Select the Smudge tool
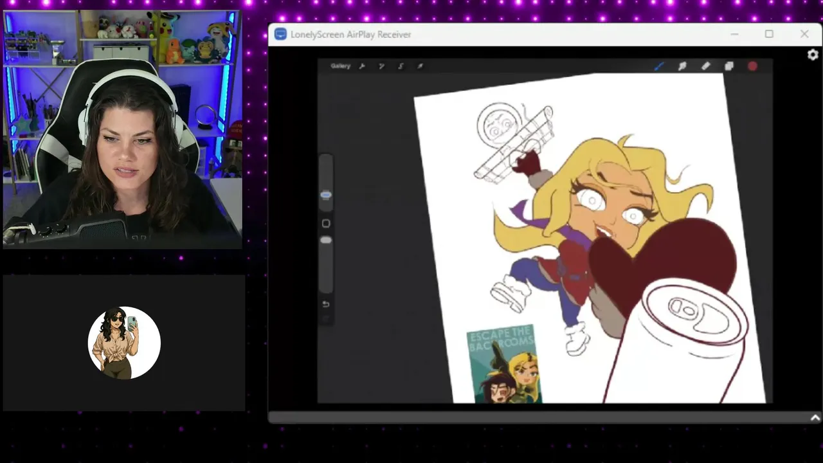 click(x=682, y=66)
